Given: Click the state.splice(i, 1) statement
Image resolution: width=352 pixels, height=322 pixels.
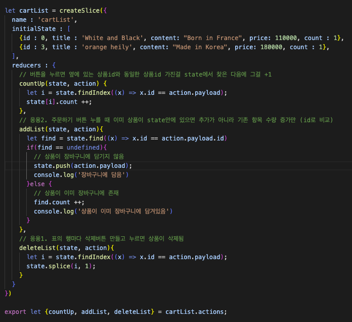Looking at the screenshot, I should (61, 266).
